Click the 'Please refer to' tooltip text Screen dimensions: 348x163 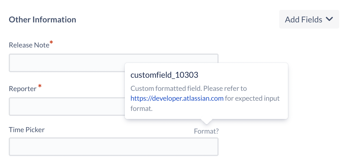tap(225, 88)
